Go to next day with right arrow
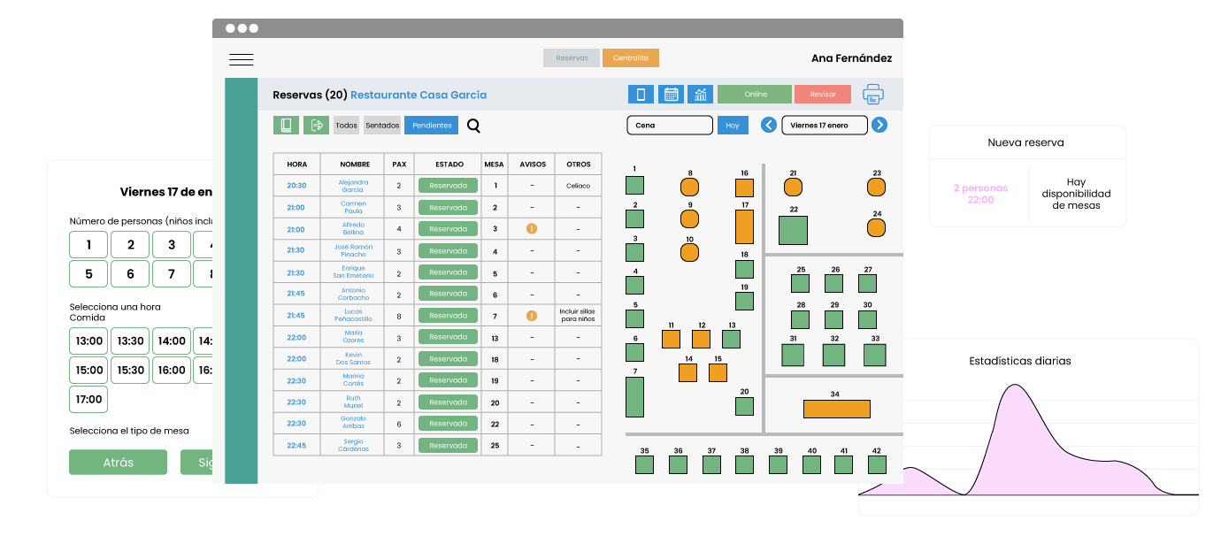Viewport: 1221px width, 536px height. pos(879,126)
